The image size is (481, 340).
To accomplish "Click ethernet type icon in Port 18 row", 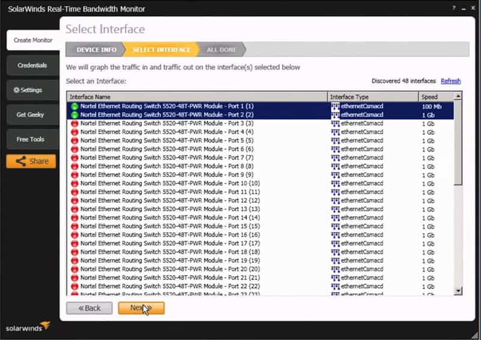I will click(x=335, y=252).
